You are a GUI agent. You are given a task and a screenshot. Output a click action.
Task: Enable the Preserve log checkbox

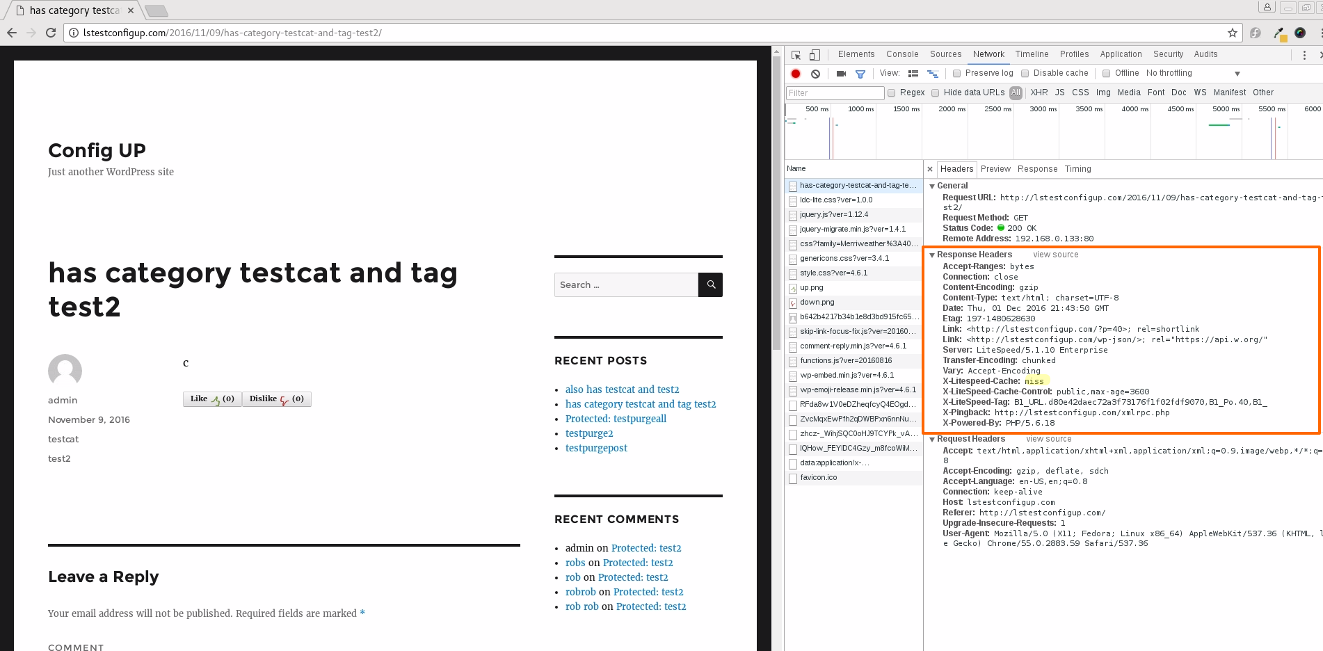point(957,74)
